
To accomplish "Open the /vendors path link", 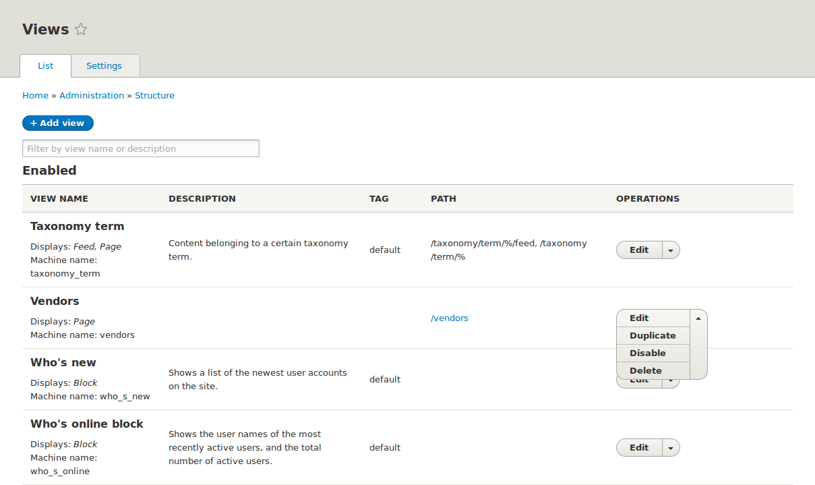I will click(x=449, y=318).
